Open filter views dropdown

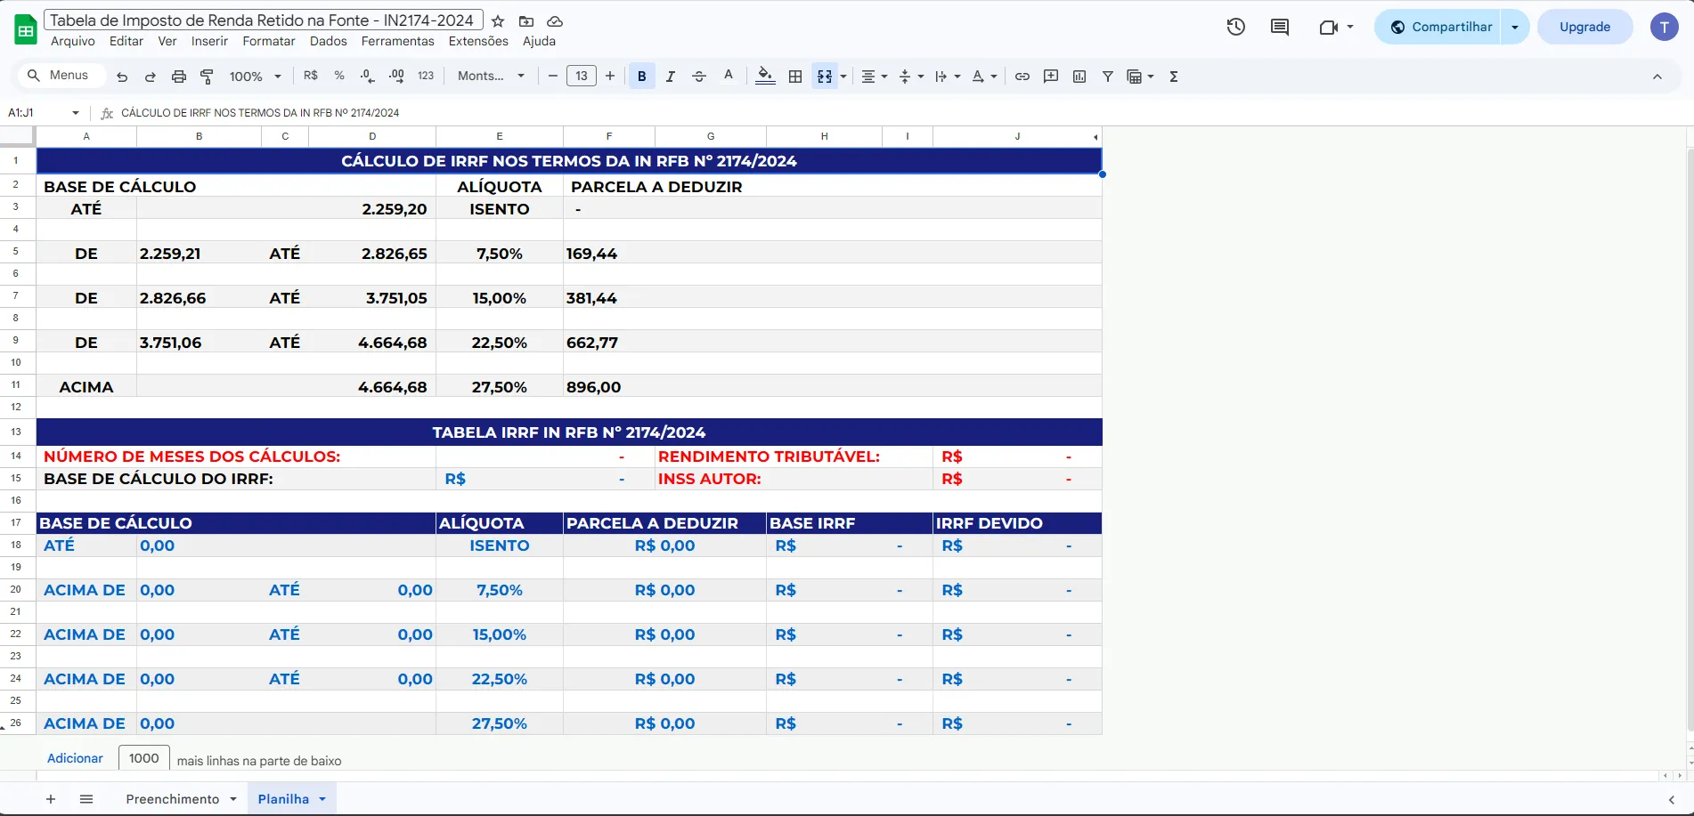click(x=1140, y=77)
